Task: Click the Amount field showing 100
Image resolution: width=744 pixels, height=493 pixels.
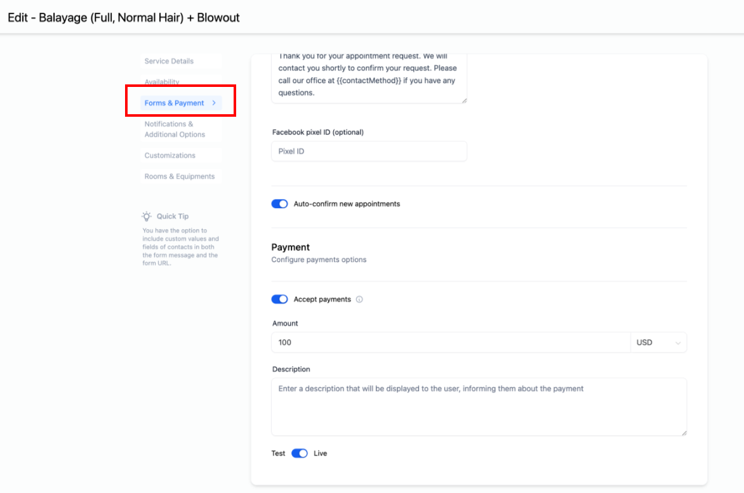Action: [451, 342]
